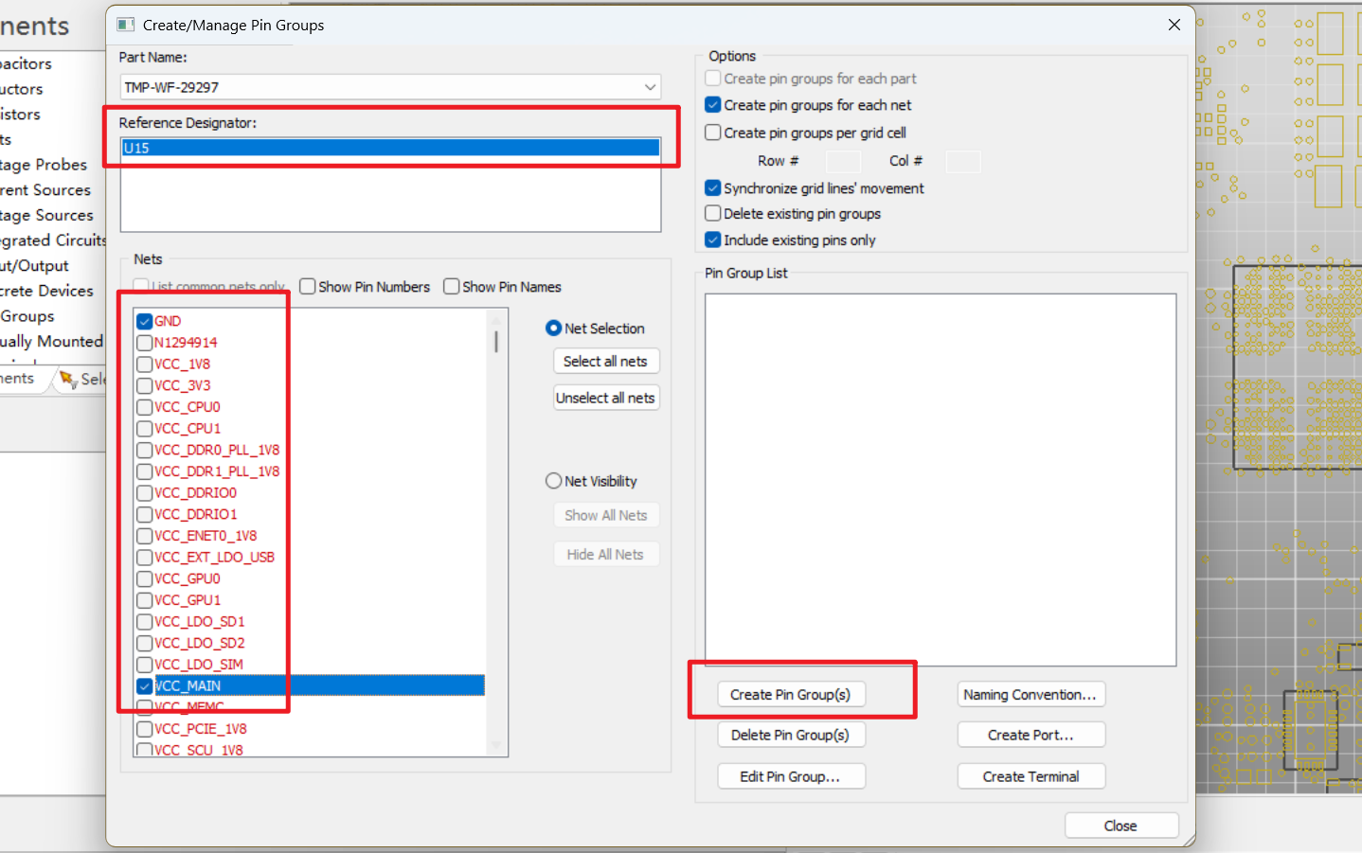This screenshot has width=1362, height=853.
Task: Check the N1294914 net checkbox
Action: pyautogui.click(x=145, y=343)
